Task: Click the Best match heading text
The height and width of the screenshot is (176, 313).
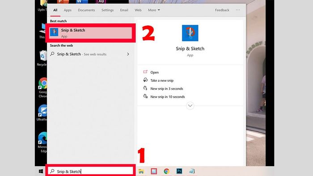Action: pos(58,21)
